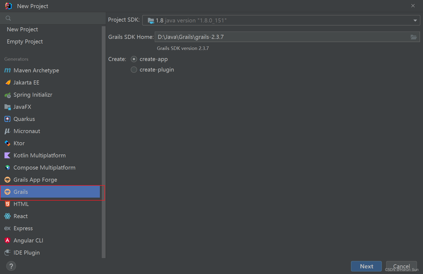Click the generator search field

pos(53,18)
